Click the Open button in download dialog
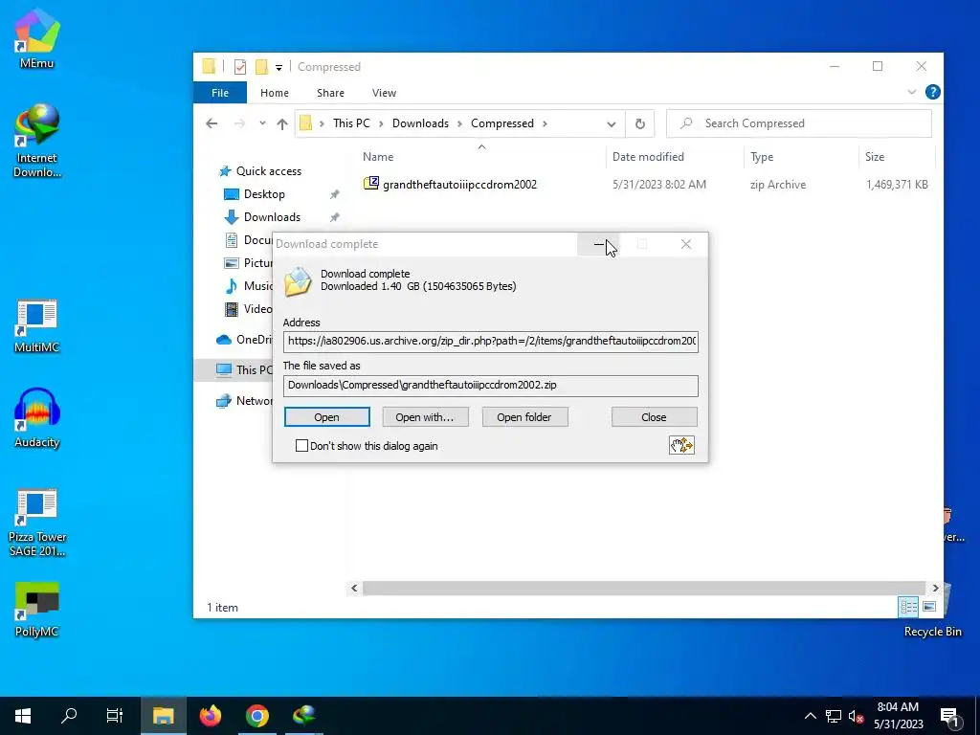The height and width of the screenshot is (735, 980). [327, 417]
